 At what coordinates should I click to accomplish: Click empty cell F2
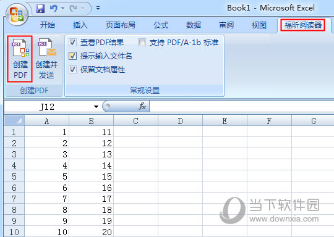click(269, 143)
